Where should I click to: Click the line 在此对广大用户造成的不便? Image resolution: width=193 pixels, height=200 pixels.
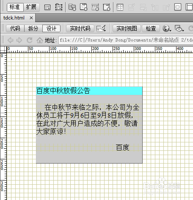pos(87,123)
